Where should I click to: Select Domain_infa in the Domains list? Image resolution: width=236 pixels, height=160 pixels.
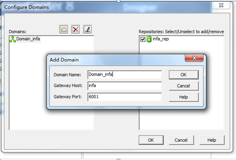click(x=28, y=39)
